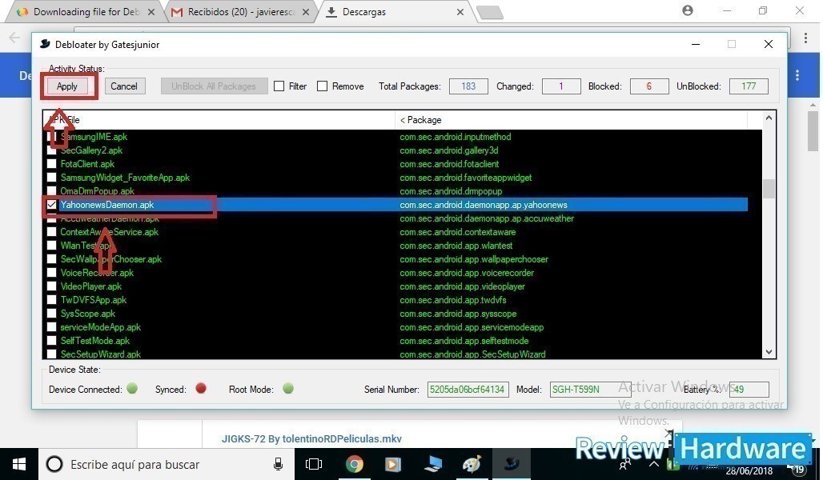The image size is (823, 480).
Task: Select the VoiceRecorder.apk file name
Action: point(97,273)
